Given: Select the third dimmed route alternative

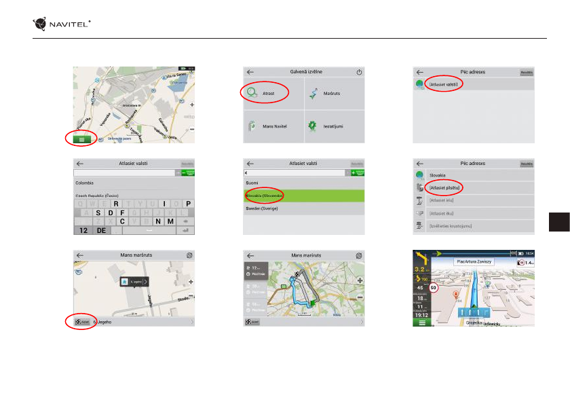Looking at the screenshot, I should [256, 308].
